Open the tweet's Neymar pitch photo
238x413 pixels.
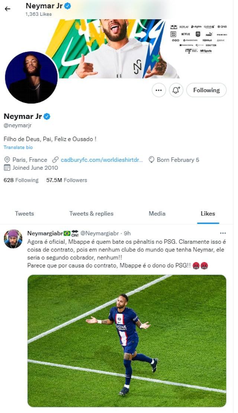pyautogui.click(x=127, y=341)
